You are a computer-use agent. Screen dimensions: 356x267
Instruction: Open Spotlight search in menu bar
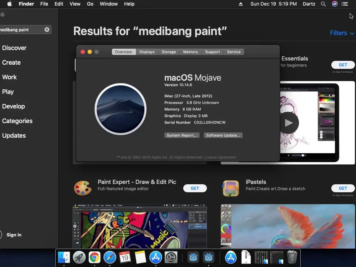pyautogui.click(x=323, y=4)
